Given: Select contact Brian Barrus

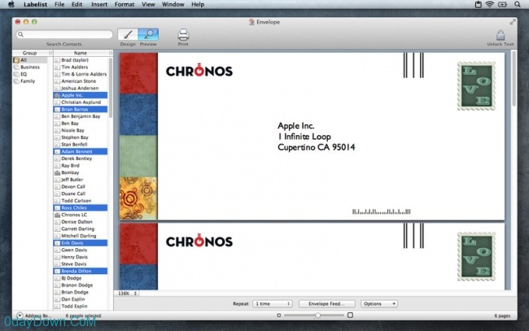Looking at the screenshot, I should (x=81, y=109).
